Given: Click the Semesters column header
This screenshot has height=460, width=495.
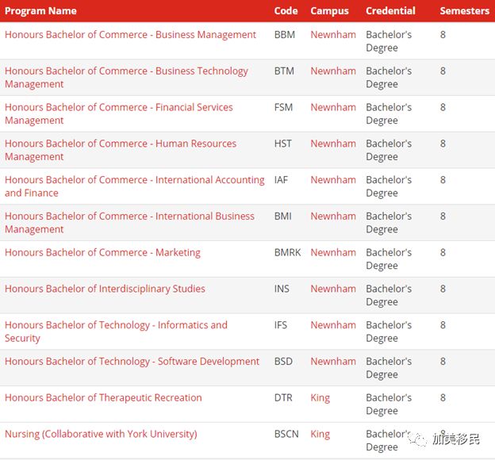Looking at the screenshot, I should tap(464, 11).
